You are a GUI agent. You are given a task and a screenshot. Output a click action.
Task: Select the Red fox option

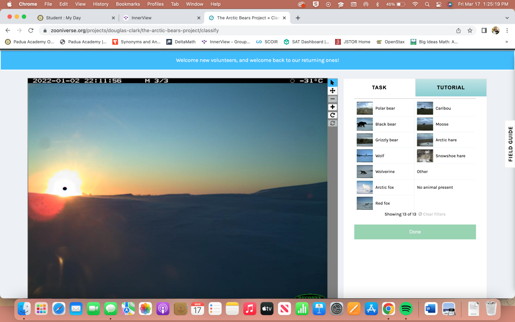385,203
